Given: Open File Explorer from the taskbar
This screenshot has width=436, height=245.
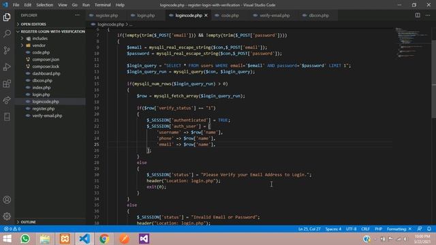Looking at the screenshot, I should [x=45, y=239].
